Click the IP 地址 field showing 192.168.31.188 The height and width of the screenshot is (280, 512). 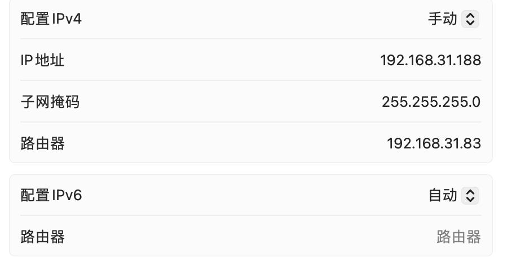pyautogui.click(x=430, y=60)
